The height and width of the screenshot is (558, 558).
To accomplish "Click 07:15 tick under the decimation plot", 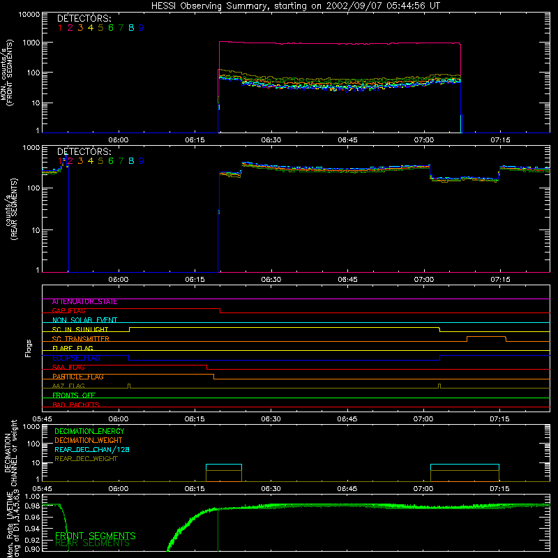I will coord(499,489).
